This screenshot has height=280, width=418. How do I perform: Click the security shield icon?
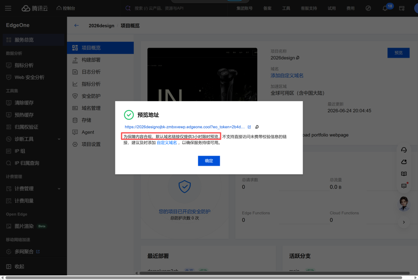(185, 186)
